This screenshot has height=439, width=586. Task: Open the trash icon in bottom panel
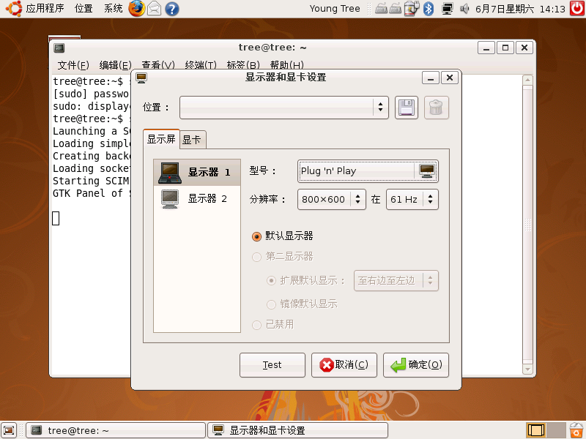coord(577,430)
